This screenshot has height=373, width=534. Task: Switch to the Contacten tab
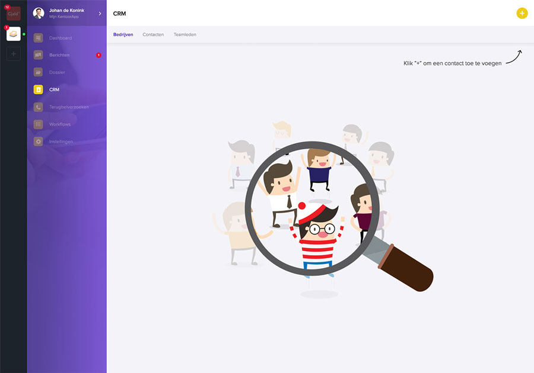coord(153,34)
